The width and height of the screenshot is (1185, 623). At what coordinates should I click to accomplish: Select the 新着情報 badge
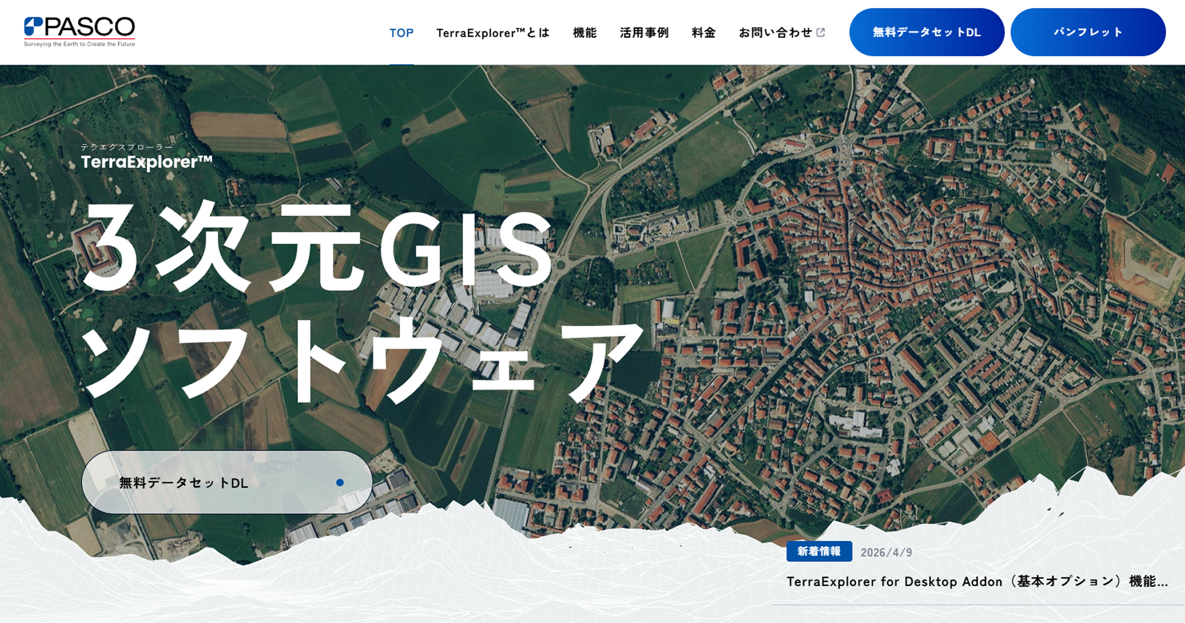819,551
